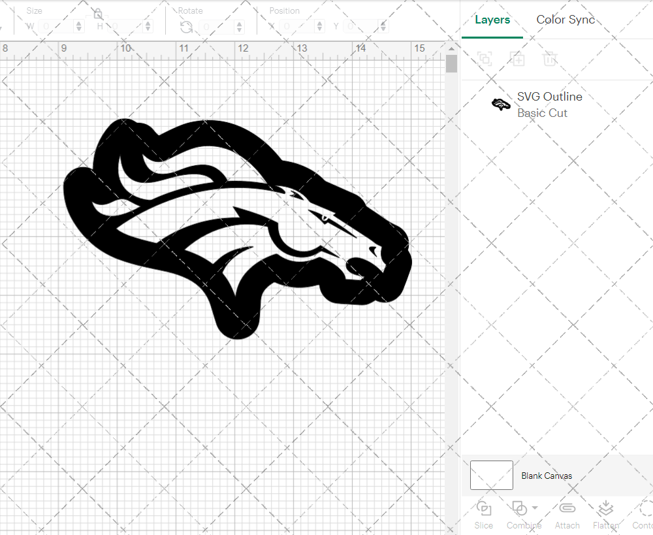Image resolution: width=653 pixels, height=535 pixels.
Task: Adjust the Position Y stepper arrows
Action: (383, 27)
